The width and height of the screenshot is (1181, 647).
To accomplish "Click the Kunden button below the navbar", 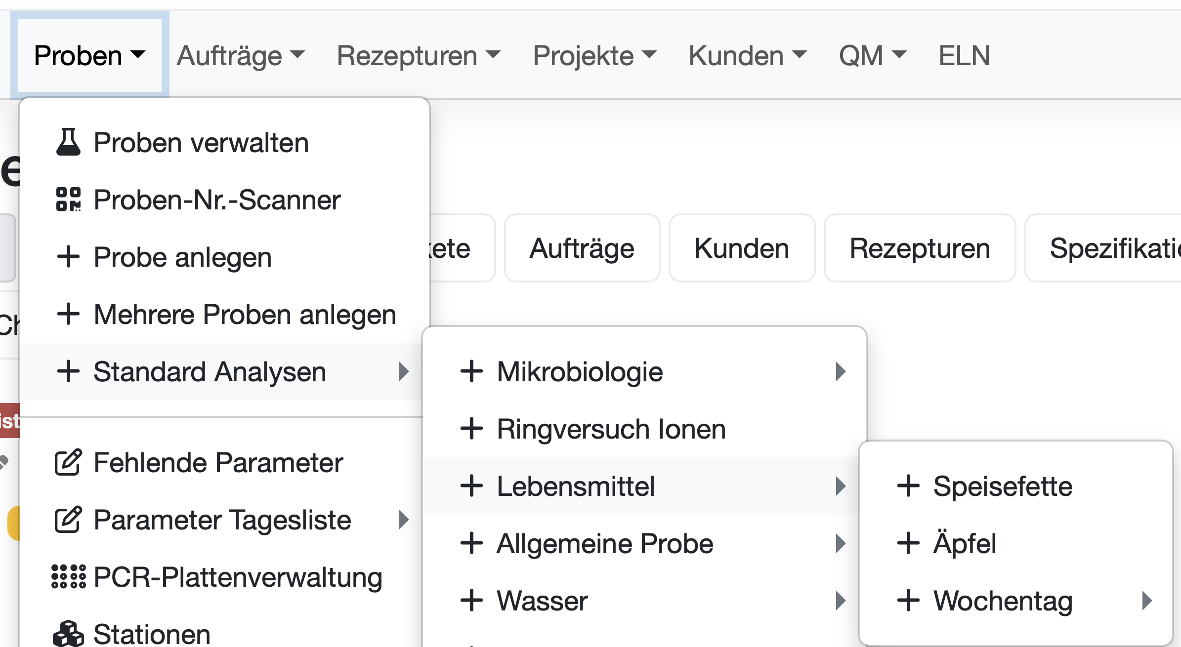I will (x=741, y=248).
